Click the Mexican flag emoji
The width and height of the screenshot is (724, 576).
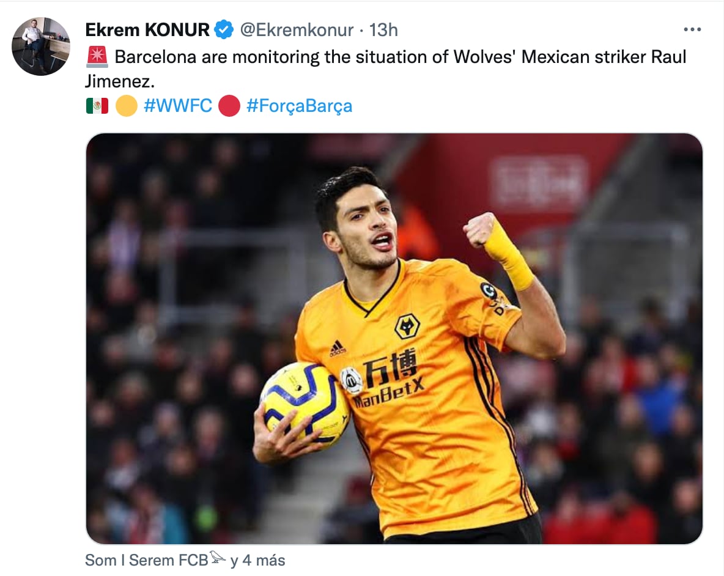click(97, 106)
